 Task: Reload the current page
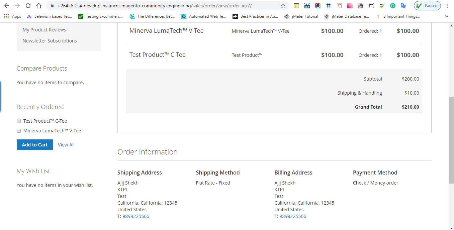point(28,6)
